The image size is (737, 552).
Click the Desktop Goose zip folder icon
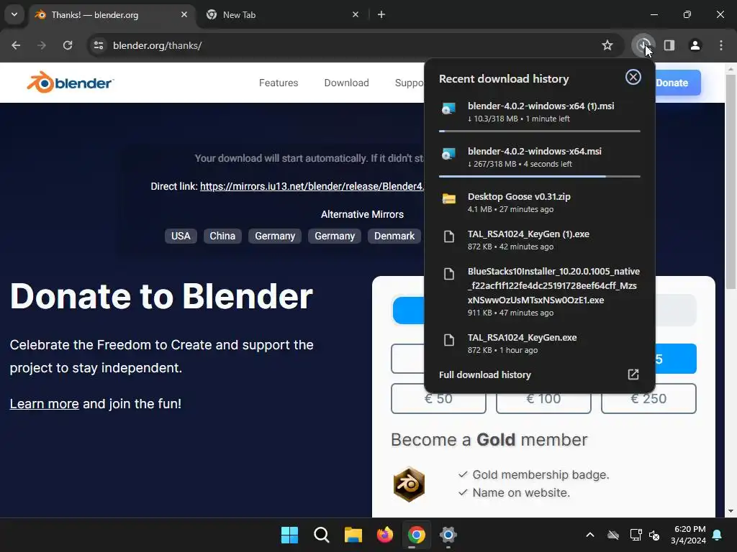point(449,198)
